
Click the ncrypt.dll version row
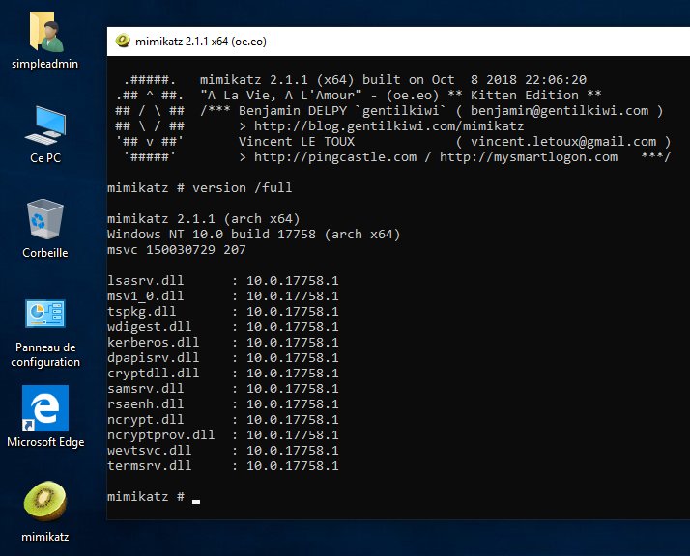(x=223, y=419)
